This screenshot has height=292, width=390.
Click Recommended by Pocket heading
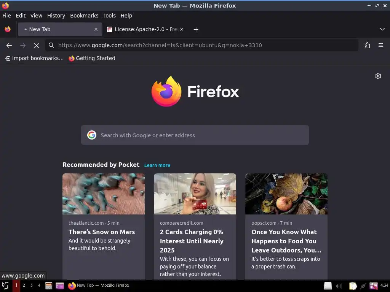(x=101, y=165)
